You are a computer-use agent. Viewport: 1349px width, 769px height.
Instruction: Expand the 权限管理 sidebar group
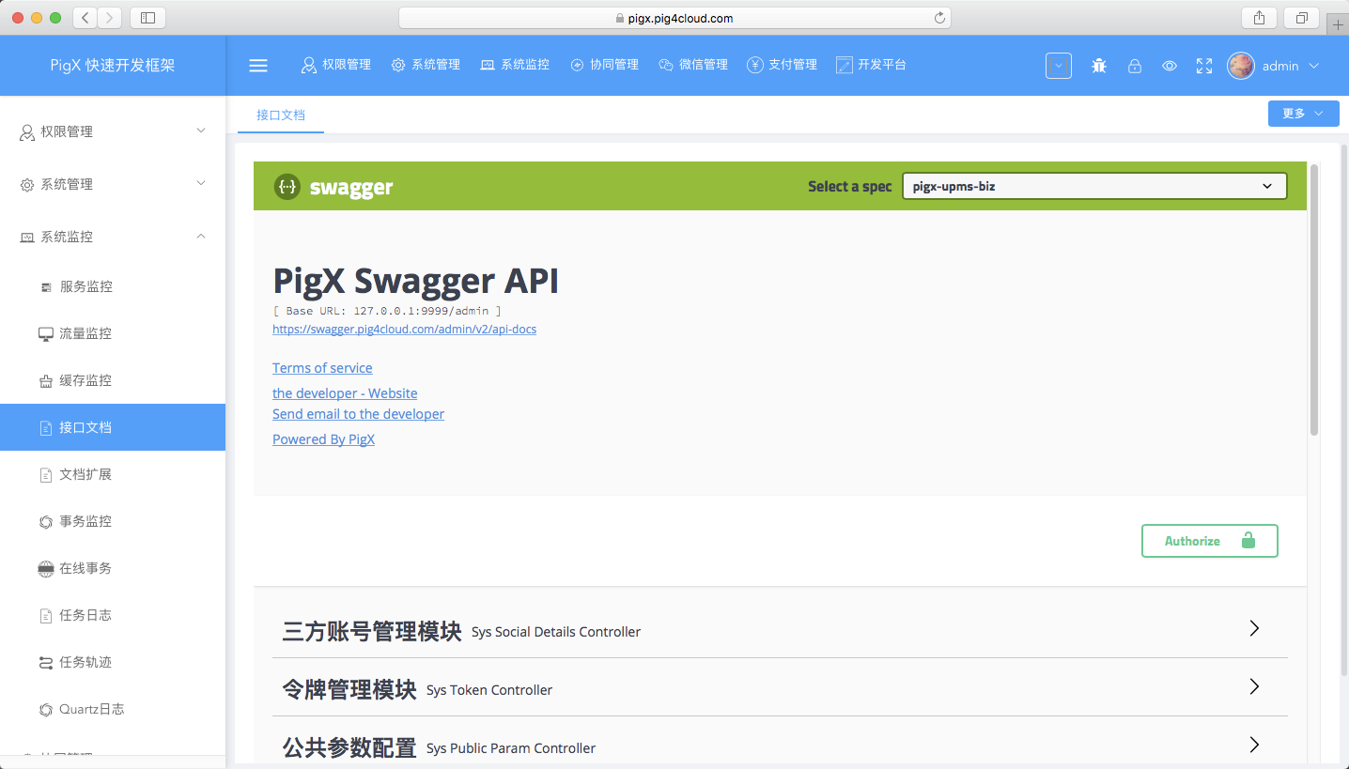click(113, 131)
